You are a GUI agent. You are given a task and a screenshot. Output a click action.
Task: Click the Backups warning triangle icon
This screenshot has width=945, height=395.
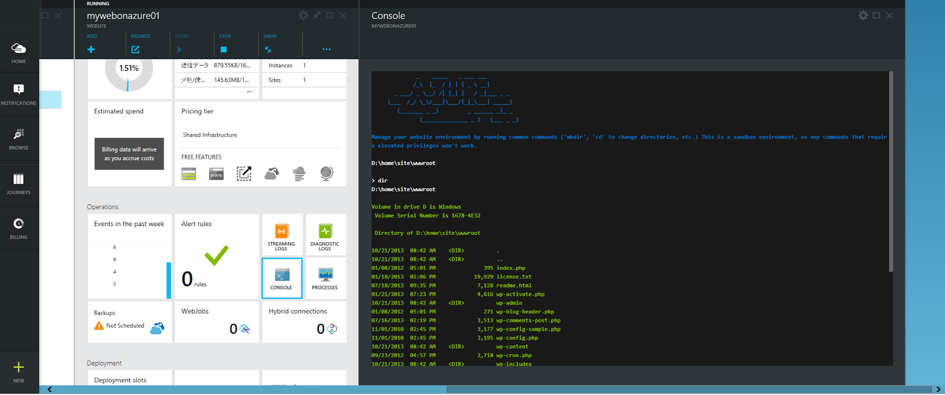(99, 326)
